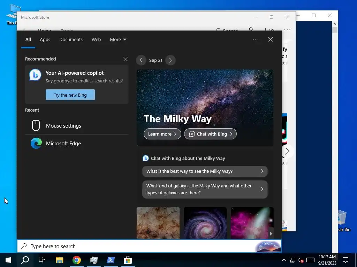Click the Bing copilot logo icon
The width and height of the screenshot is (357, 267).
(x=35, y=75)
